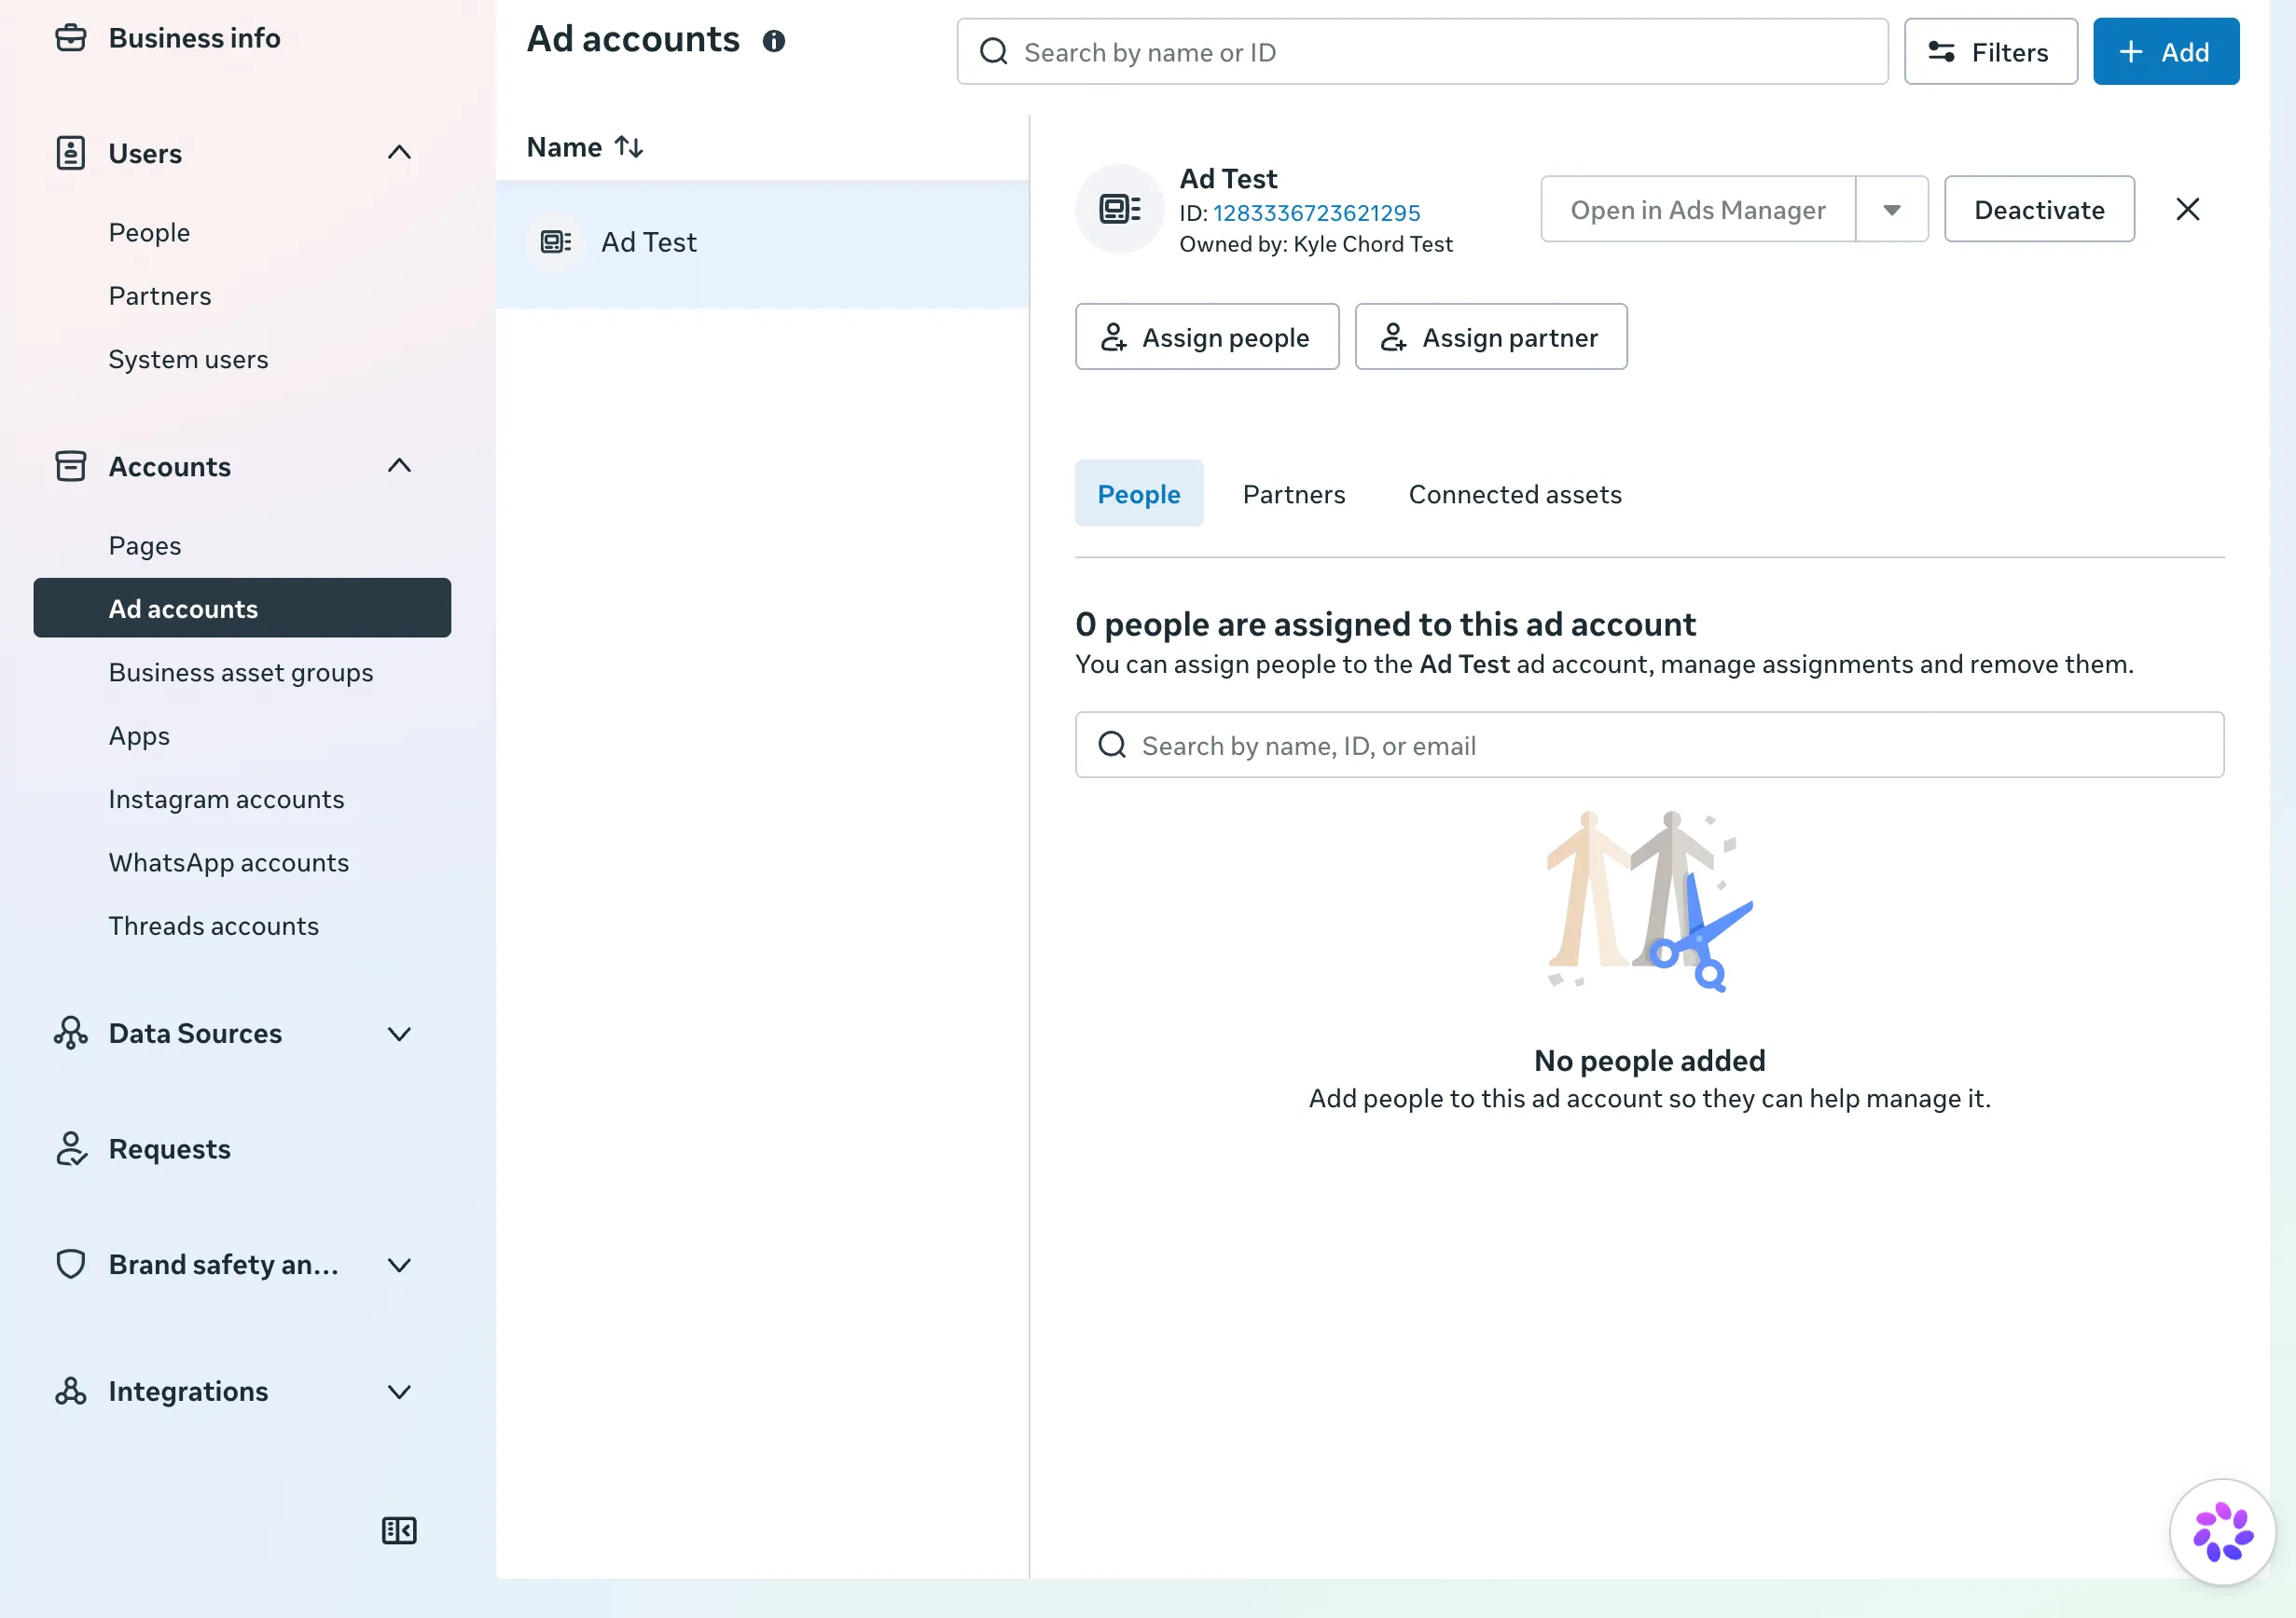This screenshot has height=1618, width=2296.
Task: Click the ad account ID link
Action: (1316, 213)
